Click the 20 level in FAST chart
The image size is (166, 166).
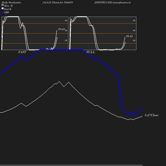click(66, 41)
